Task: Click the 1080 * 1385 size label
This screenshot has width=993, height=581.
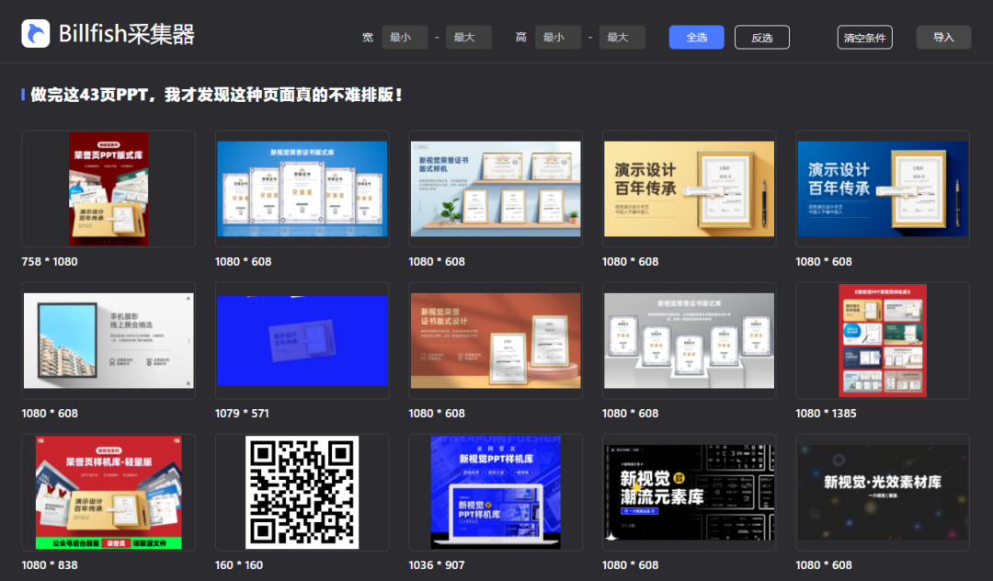Action: pyautogui.click(x=826, y=414)
